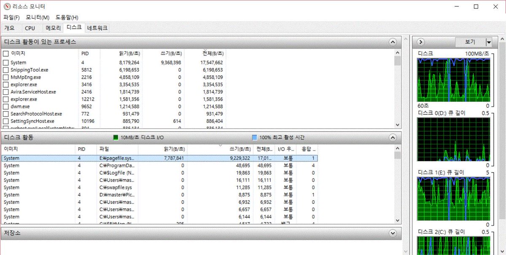Collapse the 디스크 활동 section

tap(393, 137)
